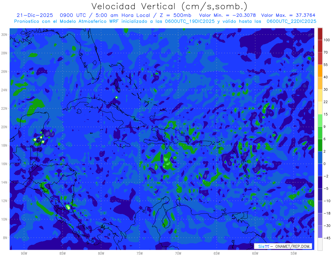
Task: Click the '0600UTC_19DIC2025' initialization time
Action: (190, 21)
